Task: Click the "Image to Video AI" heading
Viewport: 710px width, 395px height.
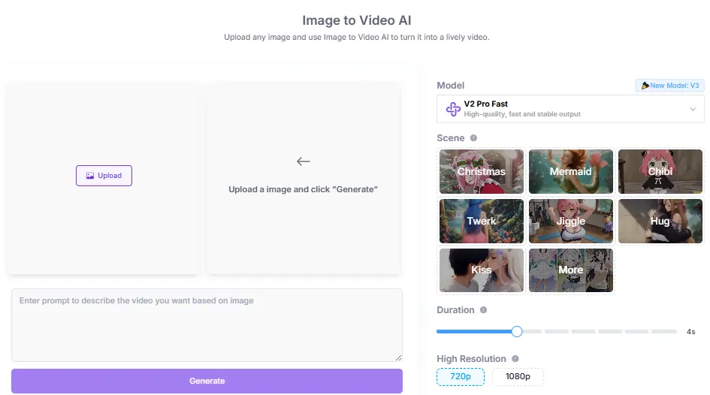Action: (x=357, y=20)
